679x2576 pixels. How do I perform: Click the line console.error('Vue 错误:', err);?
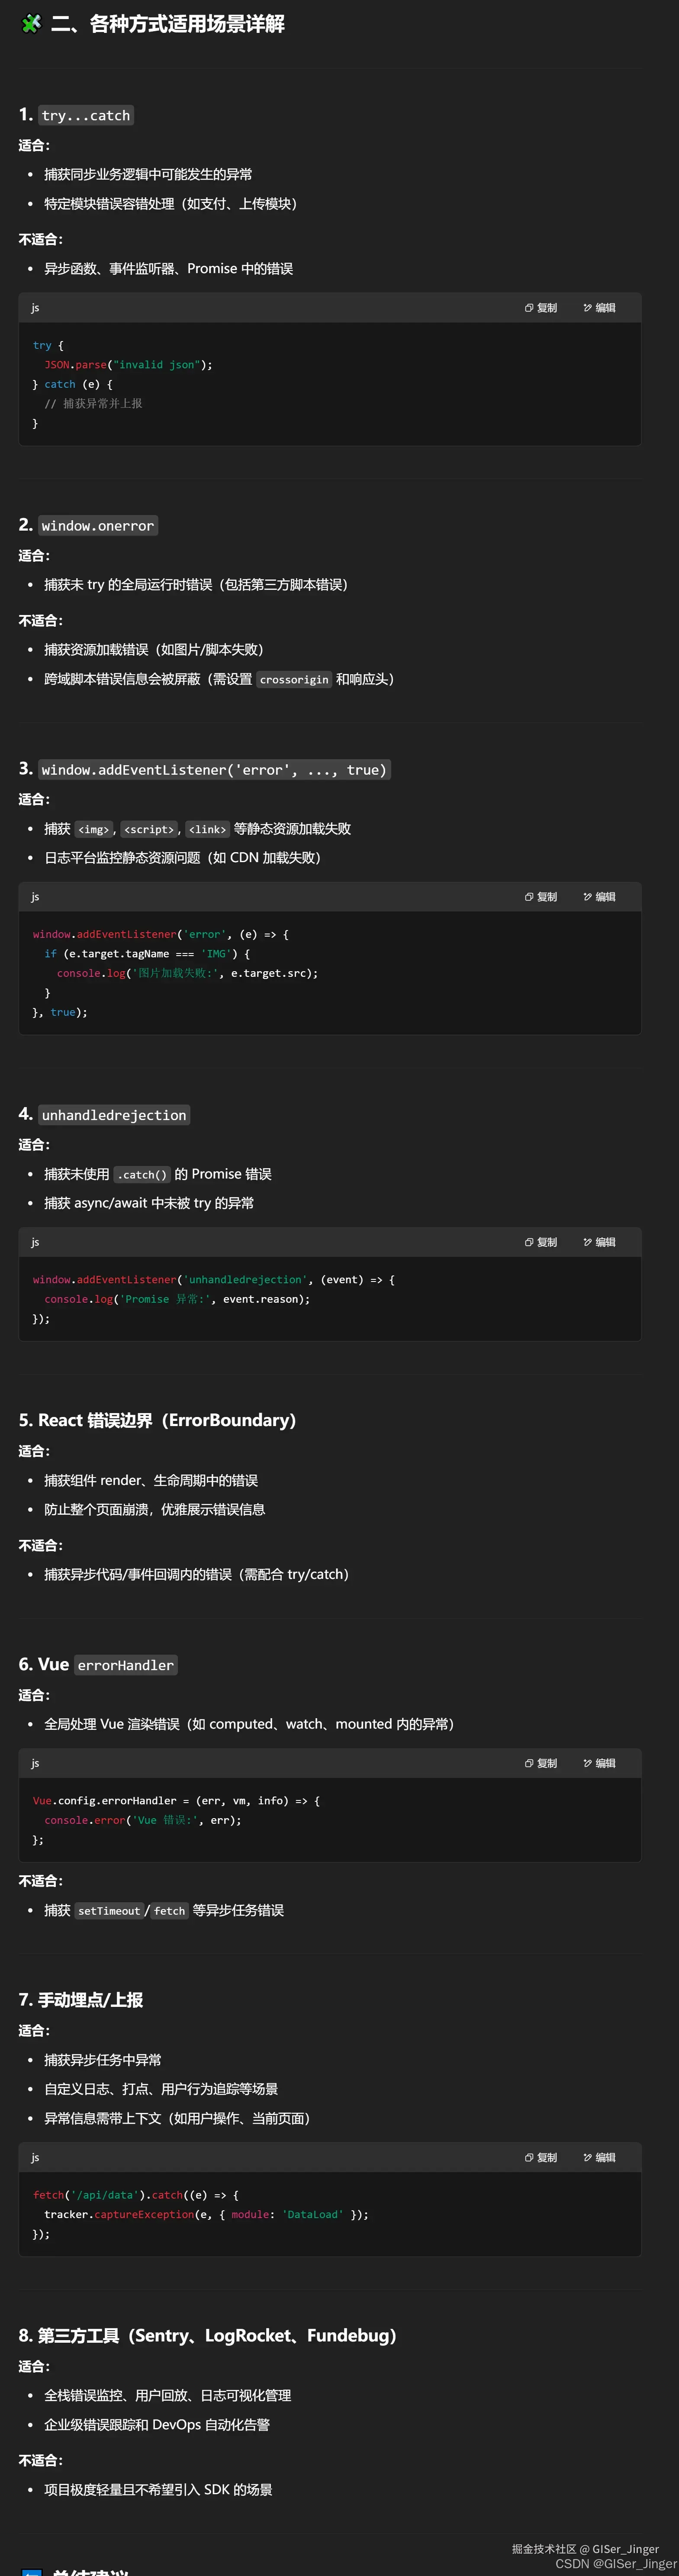(x=143, y=1820)
